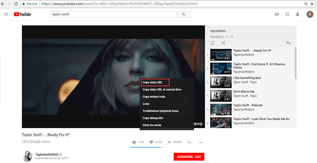The height and width of the screenshot is (163, 317).
Task: Open the zoom magnifier in address bar
Action: tap(306, 4)
